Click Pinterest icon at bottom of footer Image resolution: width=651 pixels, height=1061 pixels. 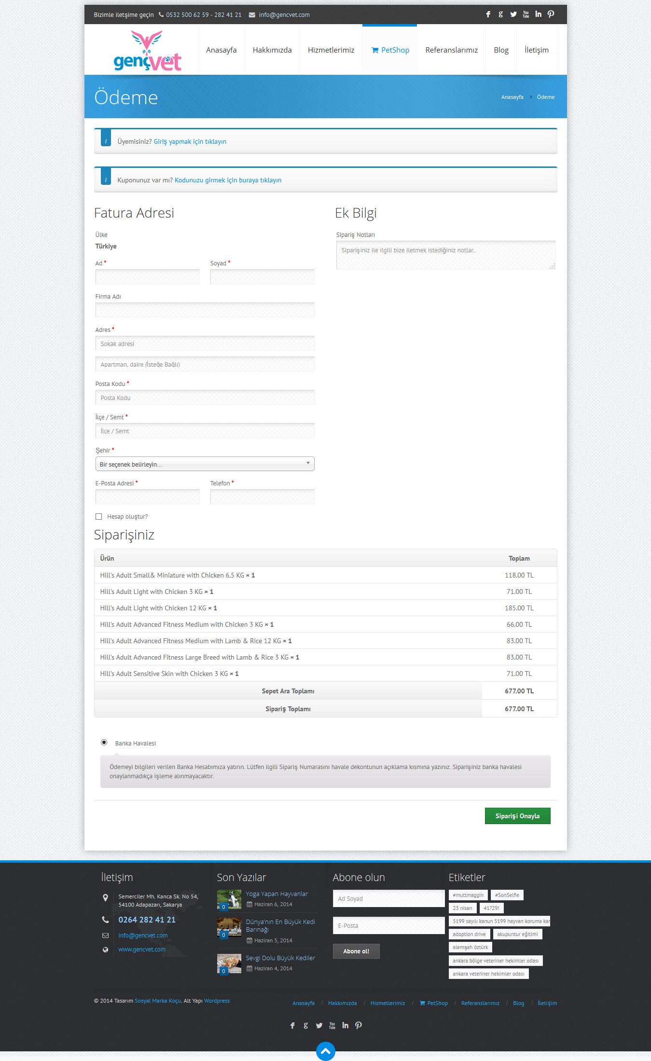pyautogui.click(x=358, y=1025)
